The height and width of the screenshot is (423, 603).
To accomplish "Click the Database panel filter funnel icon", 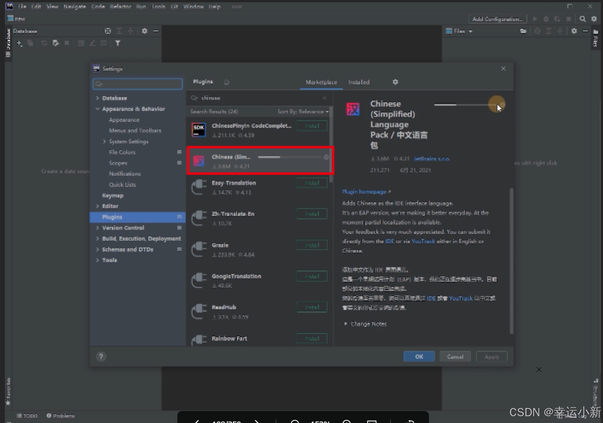I will [x=118, y=43].
